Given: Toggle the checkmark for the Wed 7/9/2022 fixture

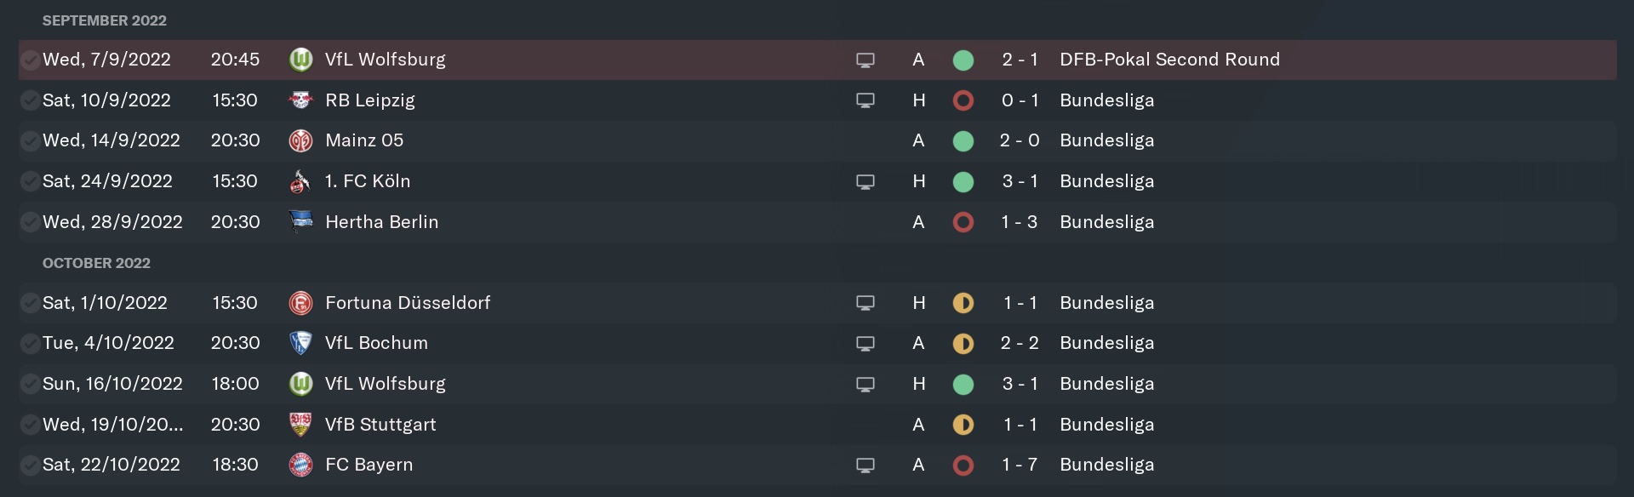Looking at the screenshot, I should 30,60.
